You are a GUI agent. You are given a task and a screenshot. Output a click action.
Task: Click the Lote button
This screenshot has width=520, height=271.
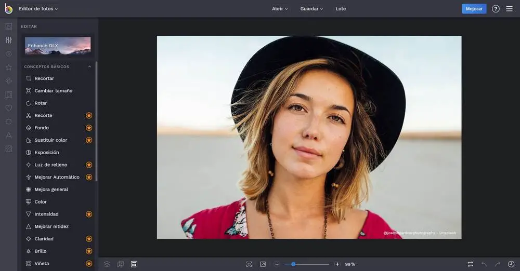(341, 9)
